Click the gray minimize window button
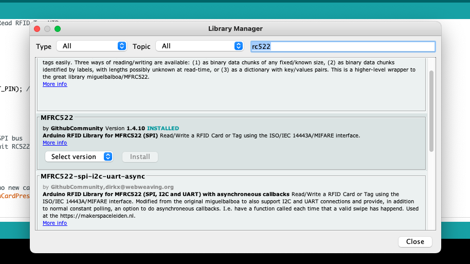The height and width of the screenshot is (264, 470). tap(47, 29)
